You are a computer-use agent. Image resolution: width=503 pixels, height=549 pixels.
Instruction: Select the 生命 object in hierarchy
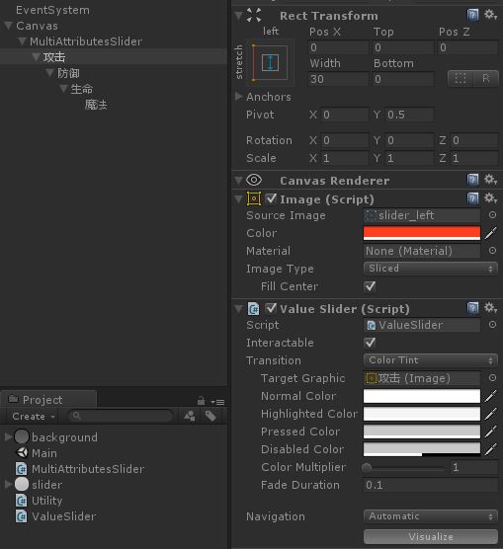pos(82,89)
